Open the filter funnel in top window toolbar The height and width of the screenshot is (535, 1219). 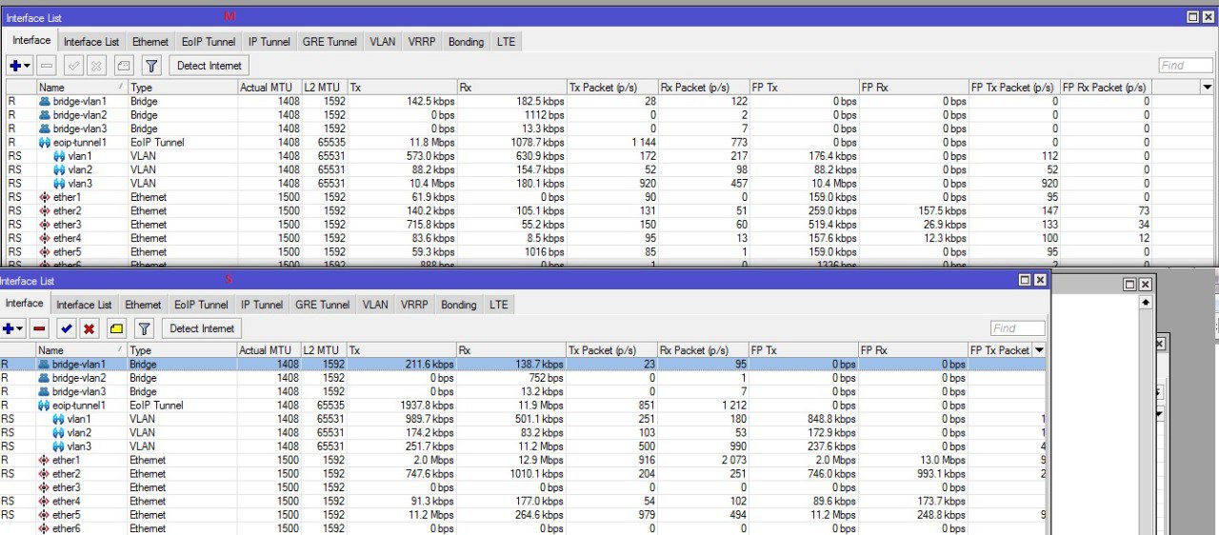151,66
